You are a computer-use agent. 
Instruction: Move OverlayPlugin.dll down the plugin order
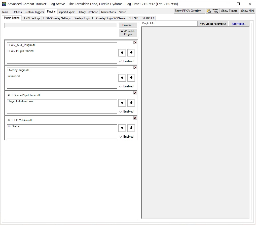pos(131,78)
